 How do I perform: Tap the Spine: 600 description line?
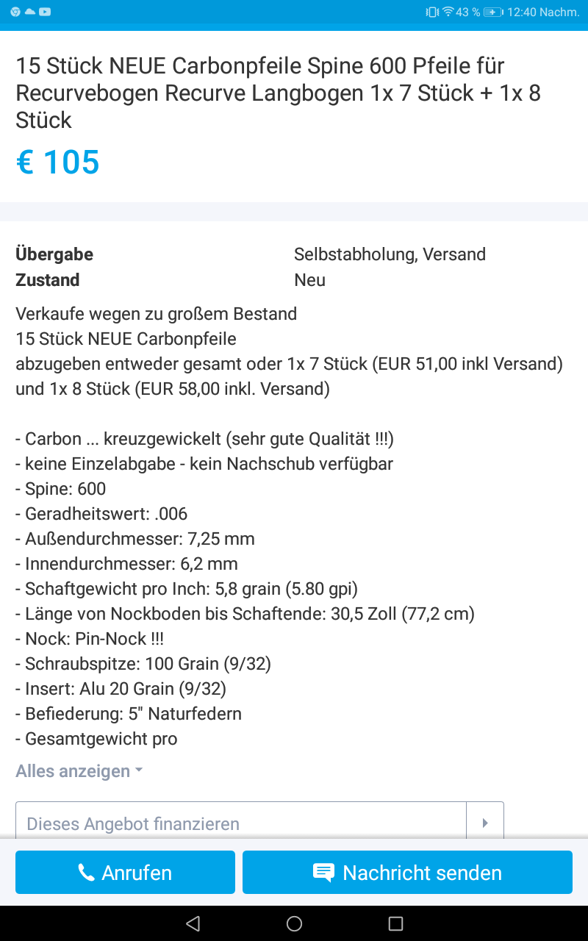click(x=61, y=489)
